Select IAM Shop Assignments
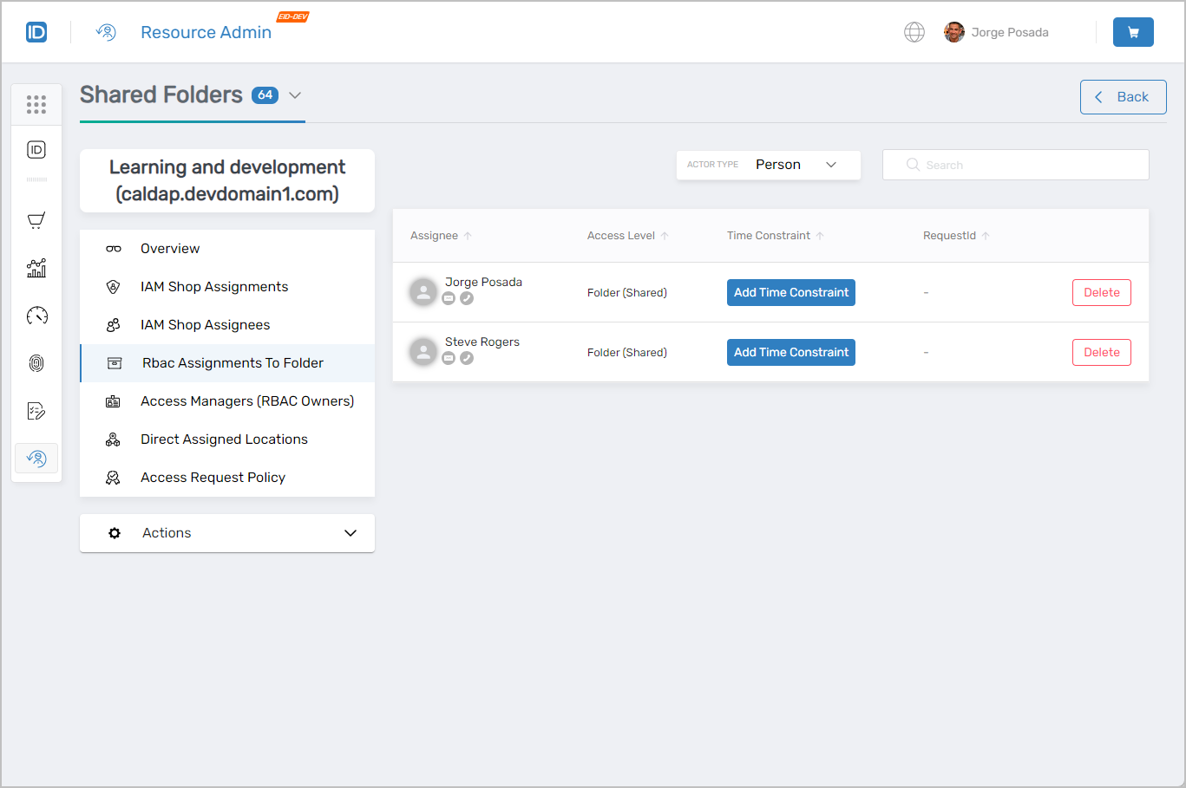 (213, 287)
